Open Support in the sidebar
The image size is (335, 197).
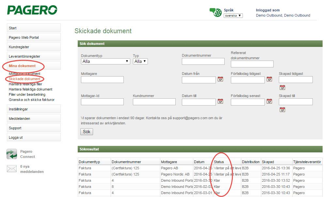click(34, 128)
